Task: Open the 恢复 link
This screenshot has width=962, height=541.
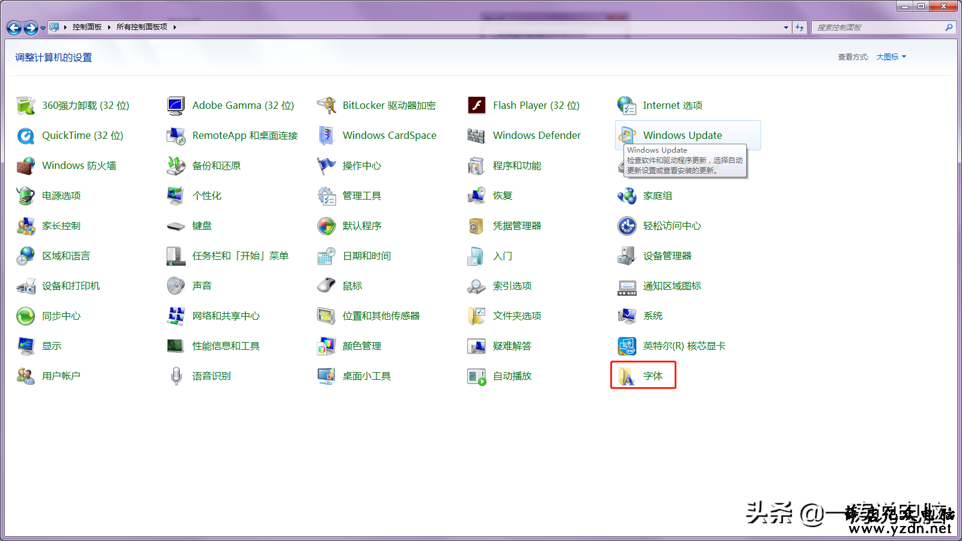Action: [503, 195]
